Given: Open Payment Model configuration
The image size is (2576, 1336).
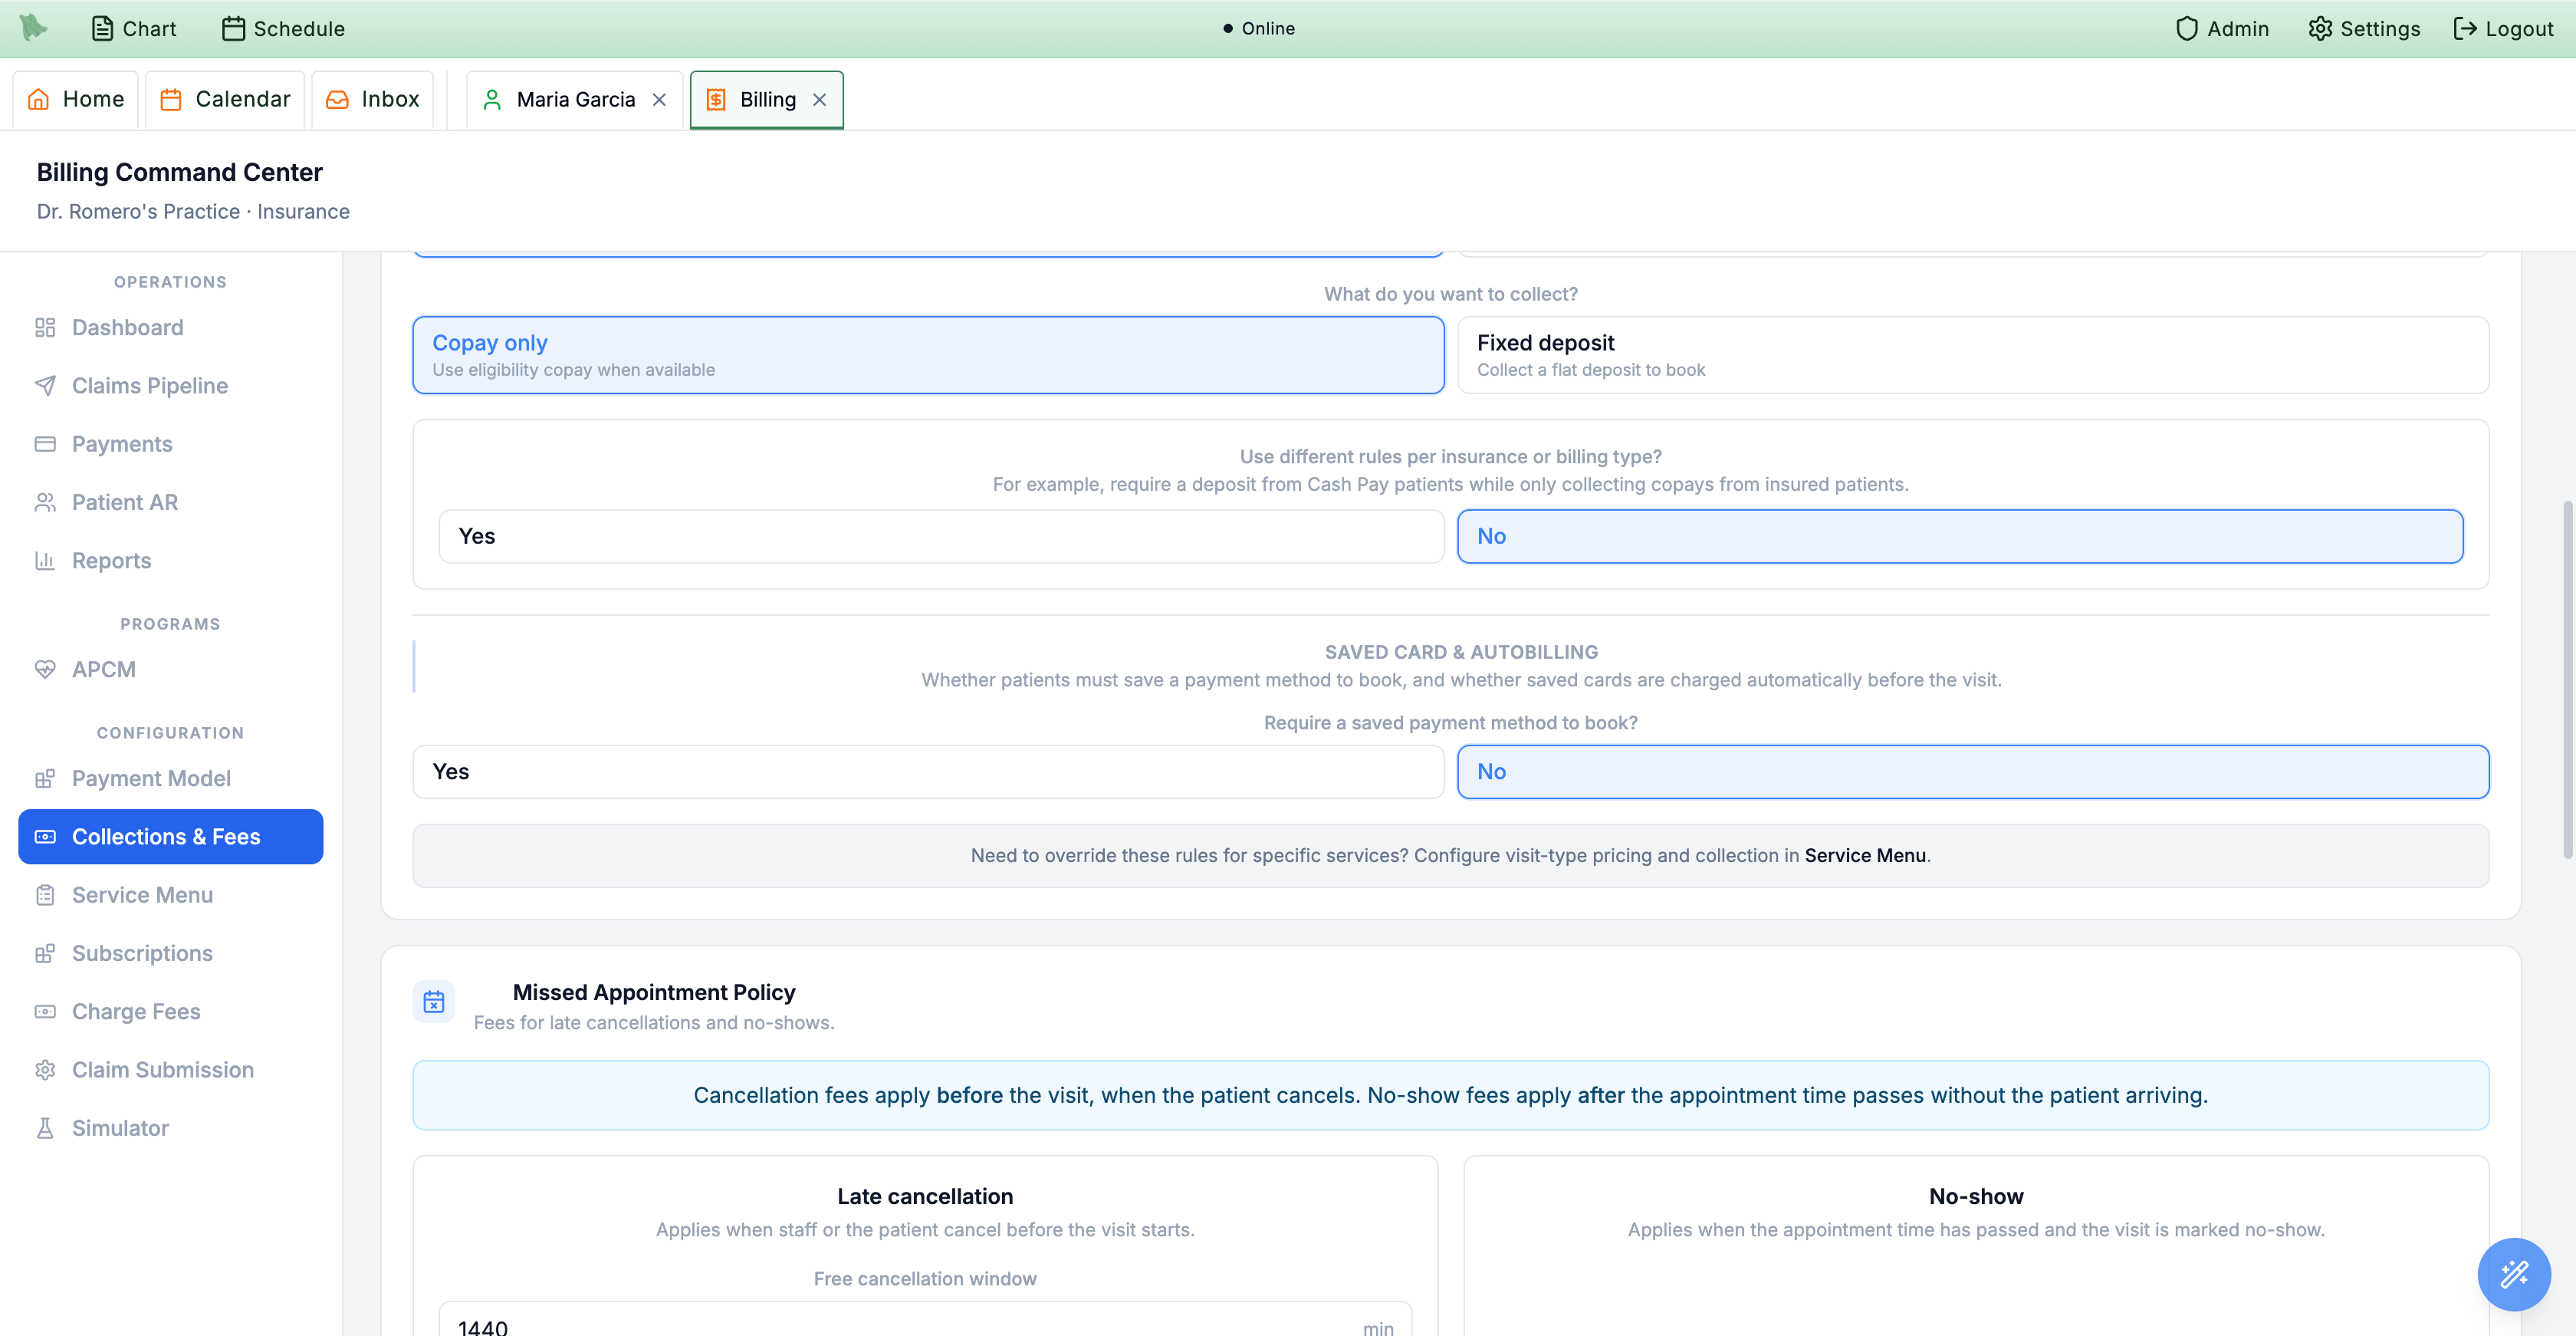Looking at the screenshot, I should (x=171, y=778).
